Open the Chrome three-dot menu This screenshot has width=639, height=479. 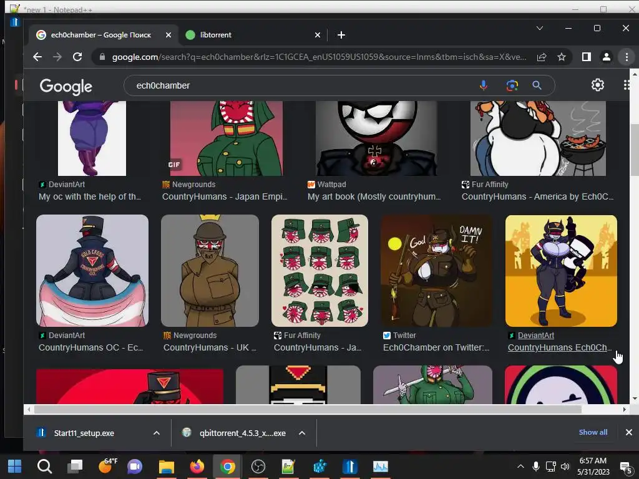(627, 57)
